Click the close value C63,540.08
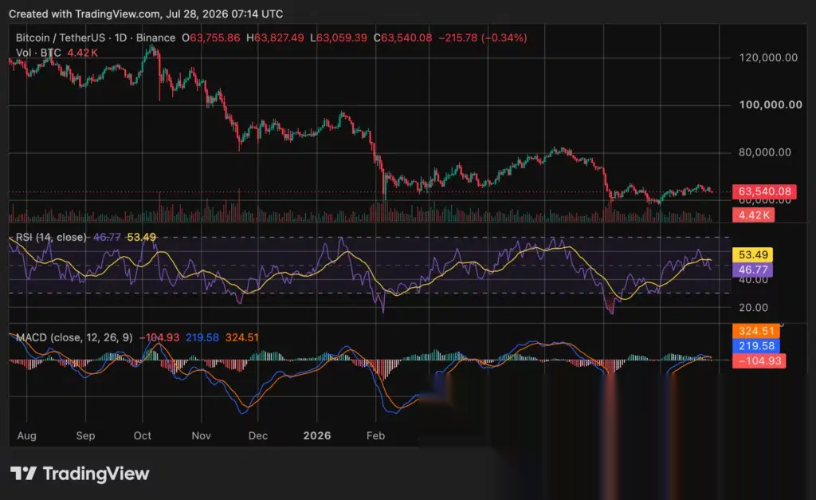The height and width of the screenshot is (500, 816). tap(402, 37)
